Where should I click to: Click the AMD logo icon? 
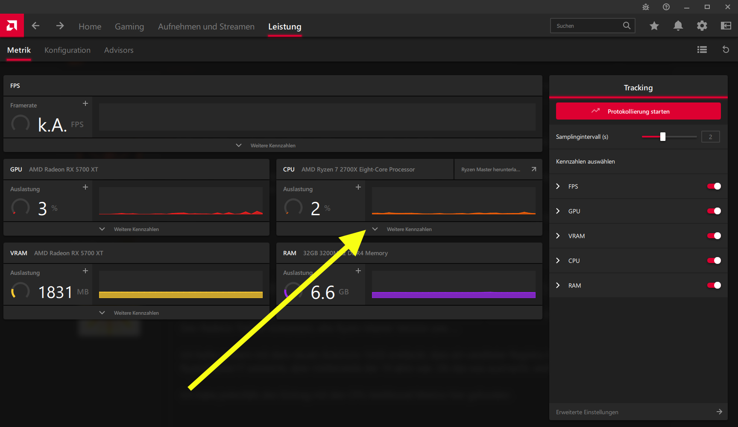pos(12,26)
